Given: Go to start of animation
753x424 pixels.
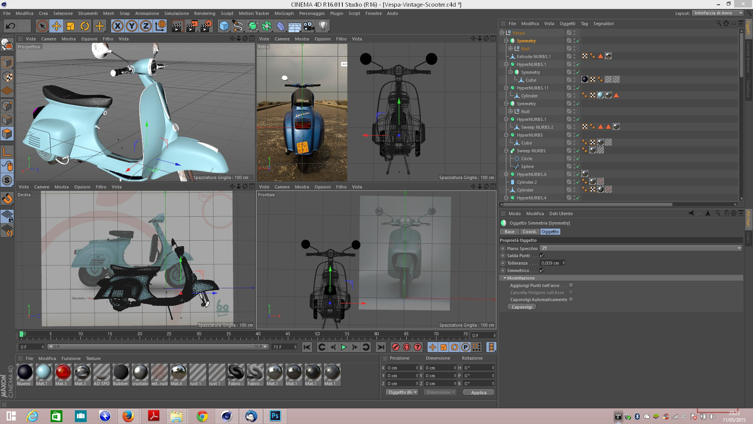Looking at the screenshot, I should pyautogui.click(x=307, y=347).
